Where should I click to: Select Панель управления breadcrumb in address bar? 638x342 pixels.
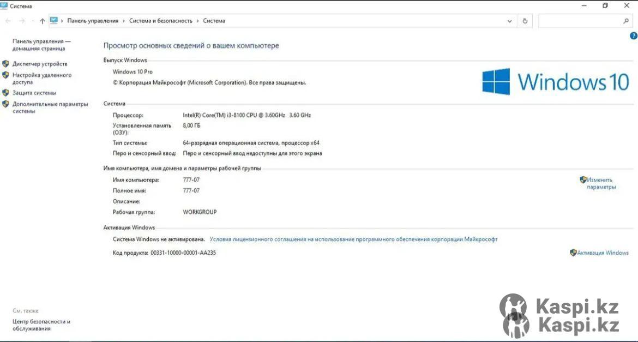point(93,21)
